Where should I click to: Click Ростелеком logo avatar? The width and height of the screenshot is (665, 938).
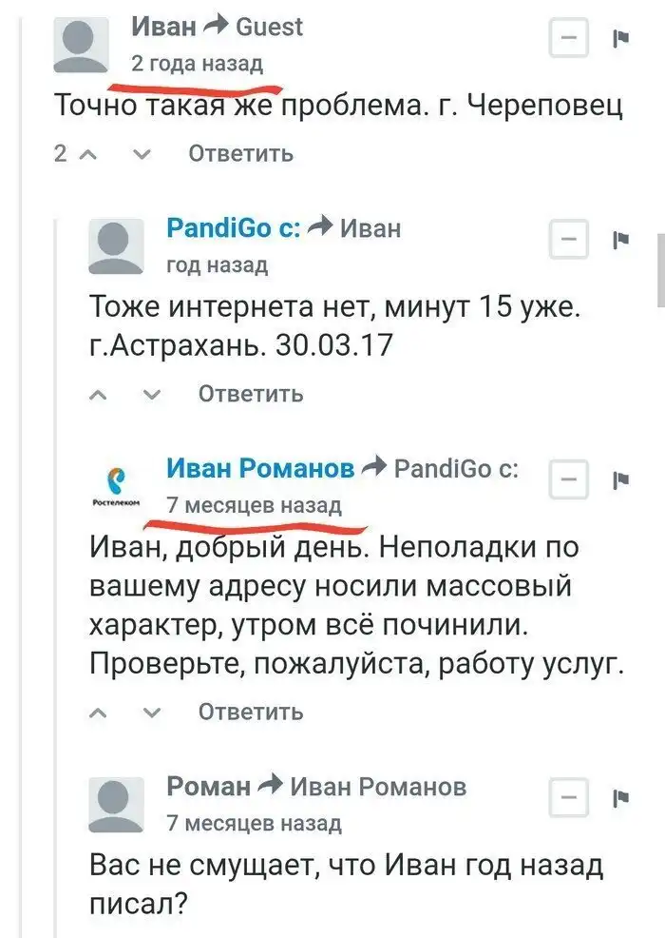(x=116, y=484)
